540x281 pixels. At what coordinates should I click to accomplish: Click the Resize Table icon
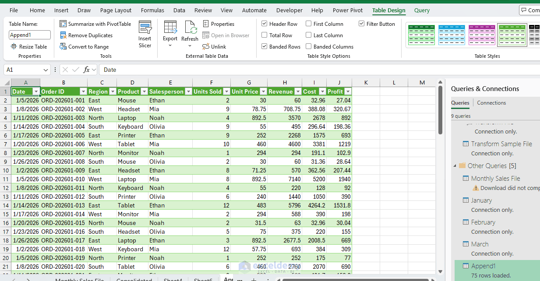click(14, 47)
